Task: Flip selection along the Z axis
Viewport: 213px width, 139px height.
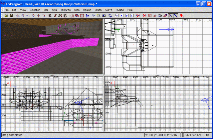Action: coord(39,16)
